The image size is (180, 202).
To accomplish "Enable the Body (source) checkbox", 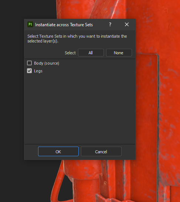I will 30,63.
